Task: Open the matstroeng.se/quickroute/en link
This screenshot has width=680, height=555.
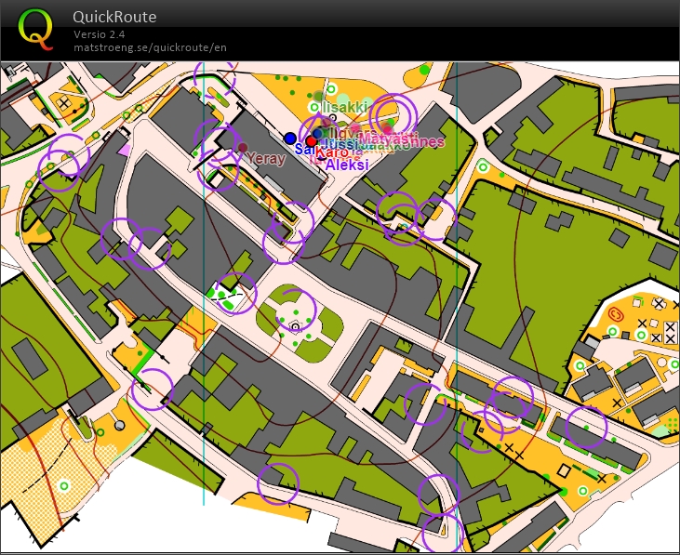Action: pyautogui.click(x=150, y=47)
